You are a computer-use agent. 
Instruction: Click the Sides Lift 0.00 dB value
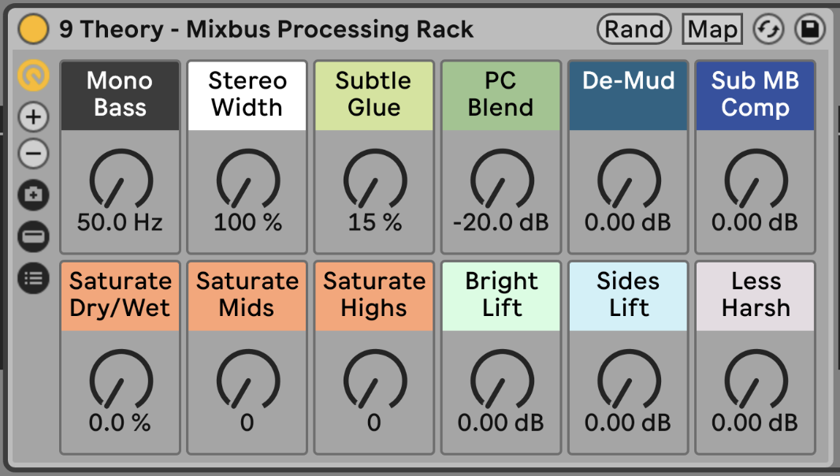[628, 422]
